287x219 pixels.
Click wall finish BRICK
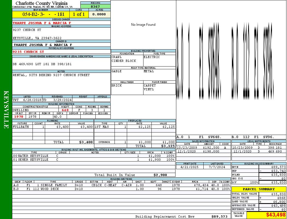[117, 86]
